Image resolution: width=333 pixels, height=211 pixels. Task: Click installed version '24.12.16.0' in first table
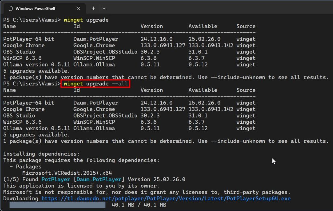(156, 39)
